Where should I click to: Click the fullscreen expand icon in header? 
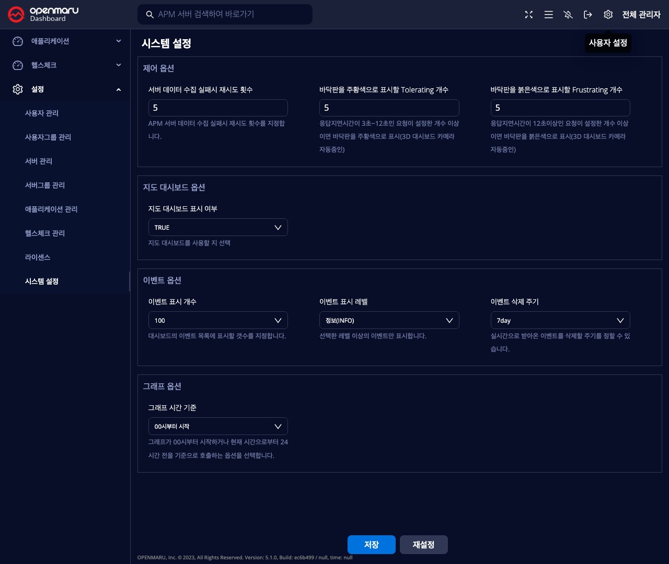click(x=529, y=15)
